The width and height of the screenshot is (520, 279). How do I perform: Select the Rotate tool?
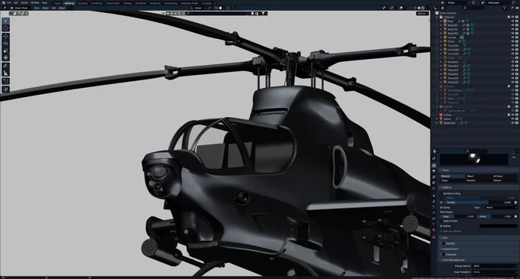point(5,44)
